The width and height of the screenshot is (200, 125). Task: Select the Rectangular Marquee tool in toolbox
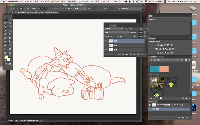tap(5, 19)
